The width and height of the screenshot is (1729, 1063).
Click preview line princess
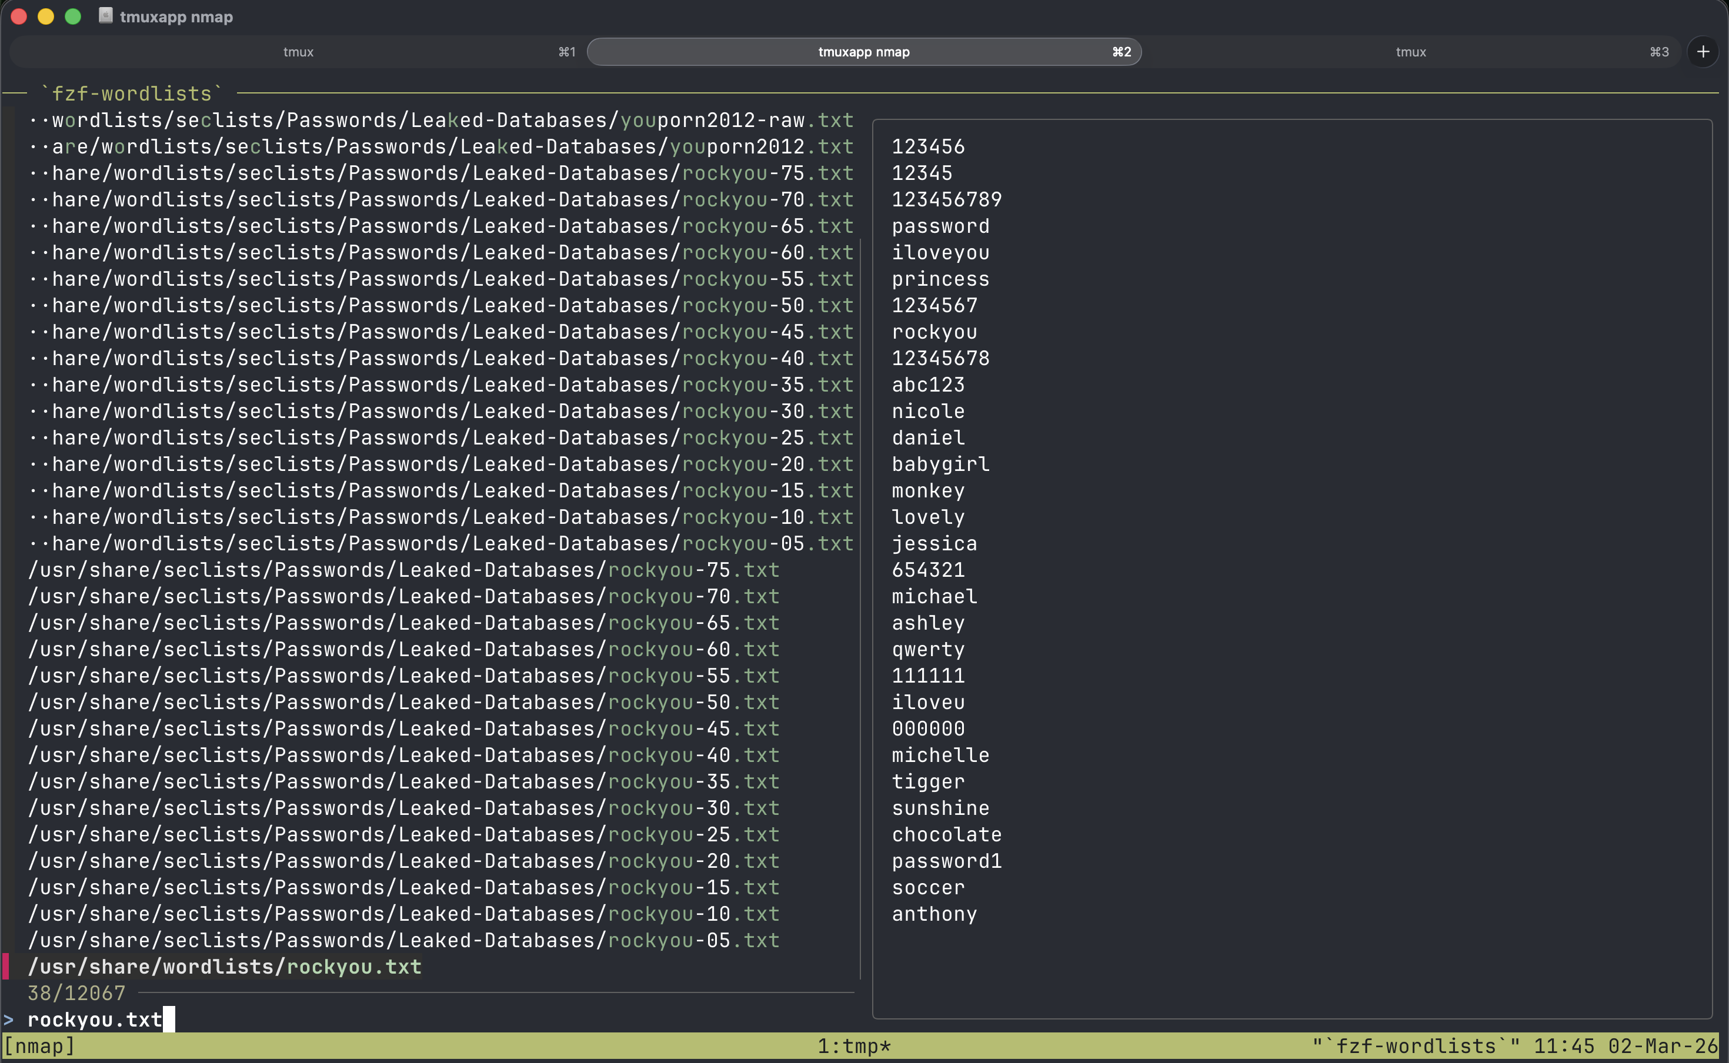(x=940, y=279)
